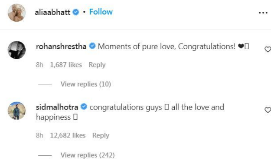Like rohanshrestha's comment with heart icon
The width and height of the screenshot is (271, 164).
(268, 49)
